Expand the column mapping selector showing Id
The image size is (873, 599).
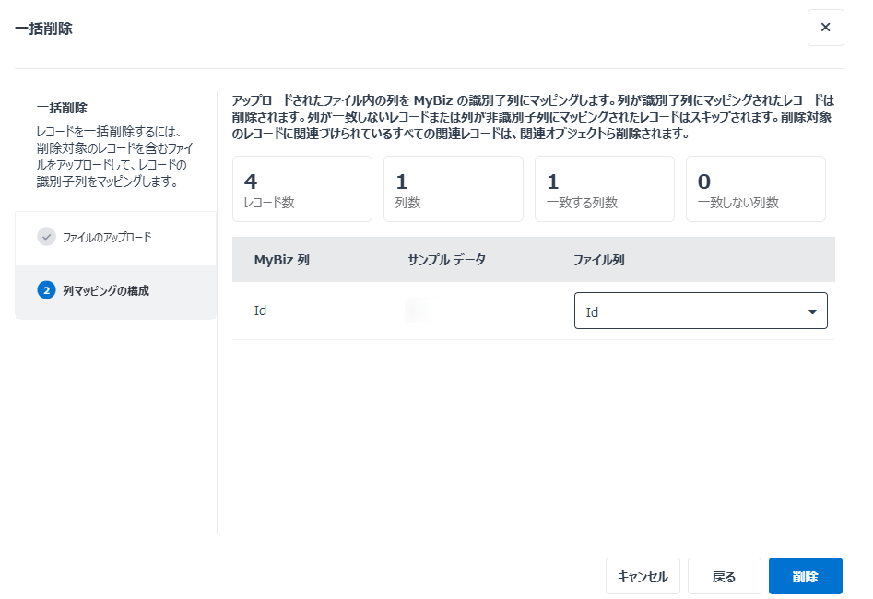click(701, 311)
